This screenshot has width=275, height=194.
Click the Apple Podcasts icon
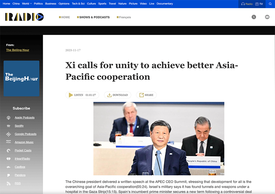point(8,117)
